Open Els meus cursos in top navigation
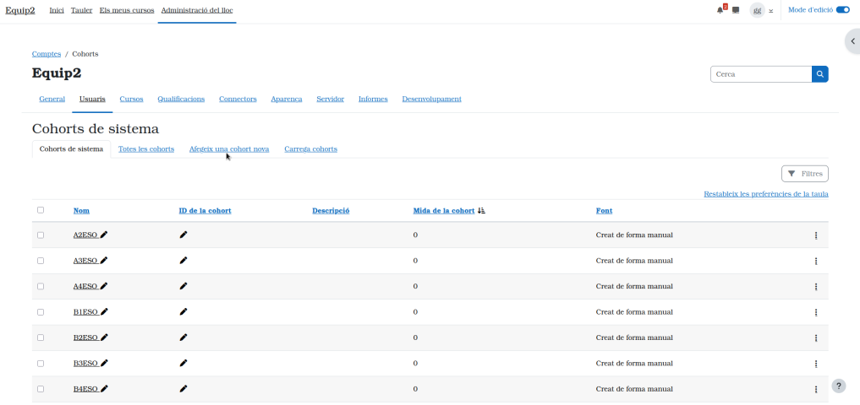This screenshot has height=405, width=860. click(127, 10)
